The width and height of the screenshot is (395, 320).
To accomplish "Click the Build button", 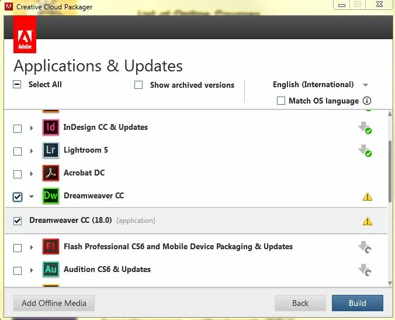I will [x=358, y=303].
